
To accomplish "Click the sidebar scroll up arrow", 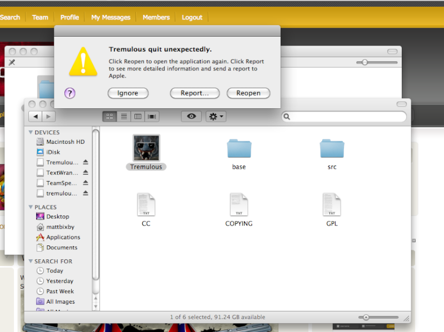I will [x=96, y=298].
